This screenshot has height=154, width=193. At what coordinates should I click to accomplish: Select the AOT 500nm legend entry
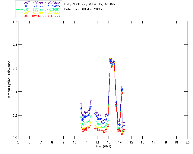pyautogui.click(x=38, y=6)
